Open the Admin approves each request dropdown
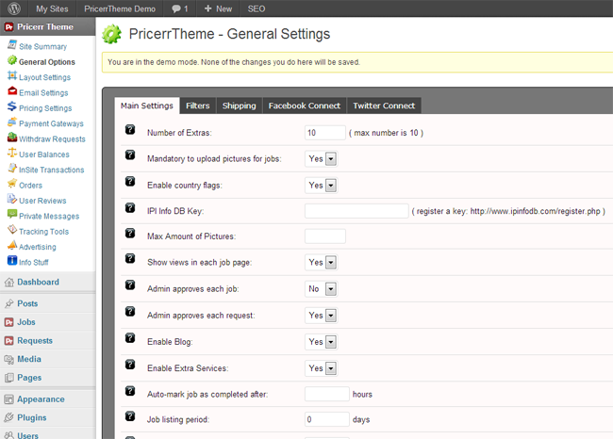 [321, 316]
